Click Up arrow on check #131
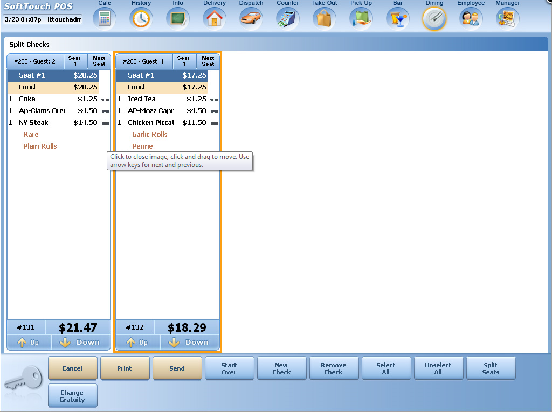552x412 pixels. [29, 343]
